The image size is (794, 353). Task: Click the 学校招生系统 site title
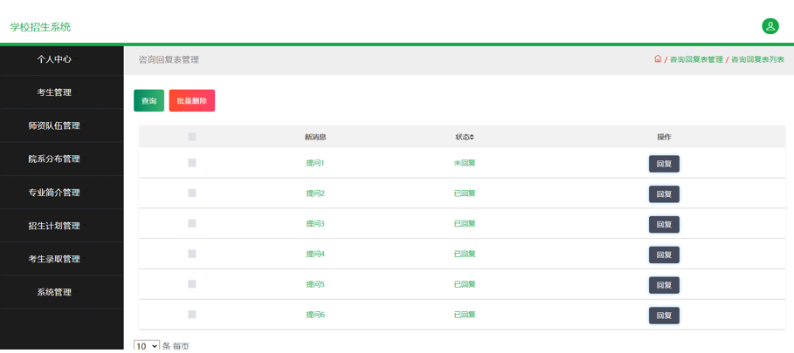(x=40, y=27)
